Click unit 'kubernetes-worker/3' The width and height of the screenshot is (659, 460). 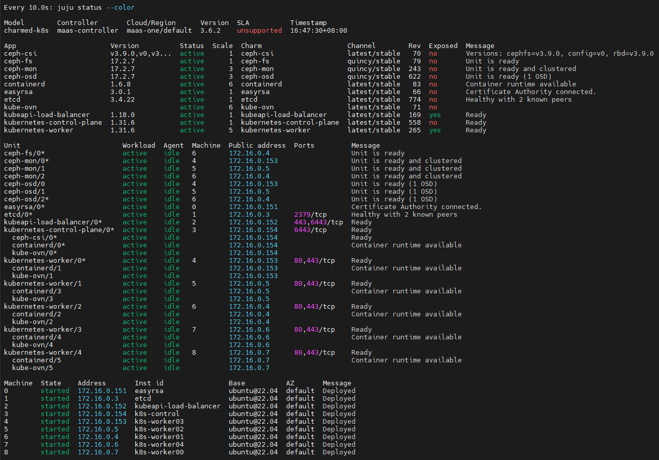43,330
